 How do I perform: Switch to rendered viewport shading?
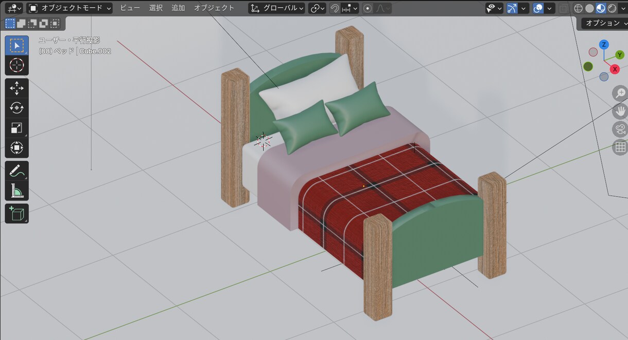coord(612,8)
